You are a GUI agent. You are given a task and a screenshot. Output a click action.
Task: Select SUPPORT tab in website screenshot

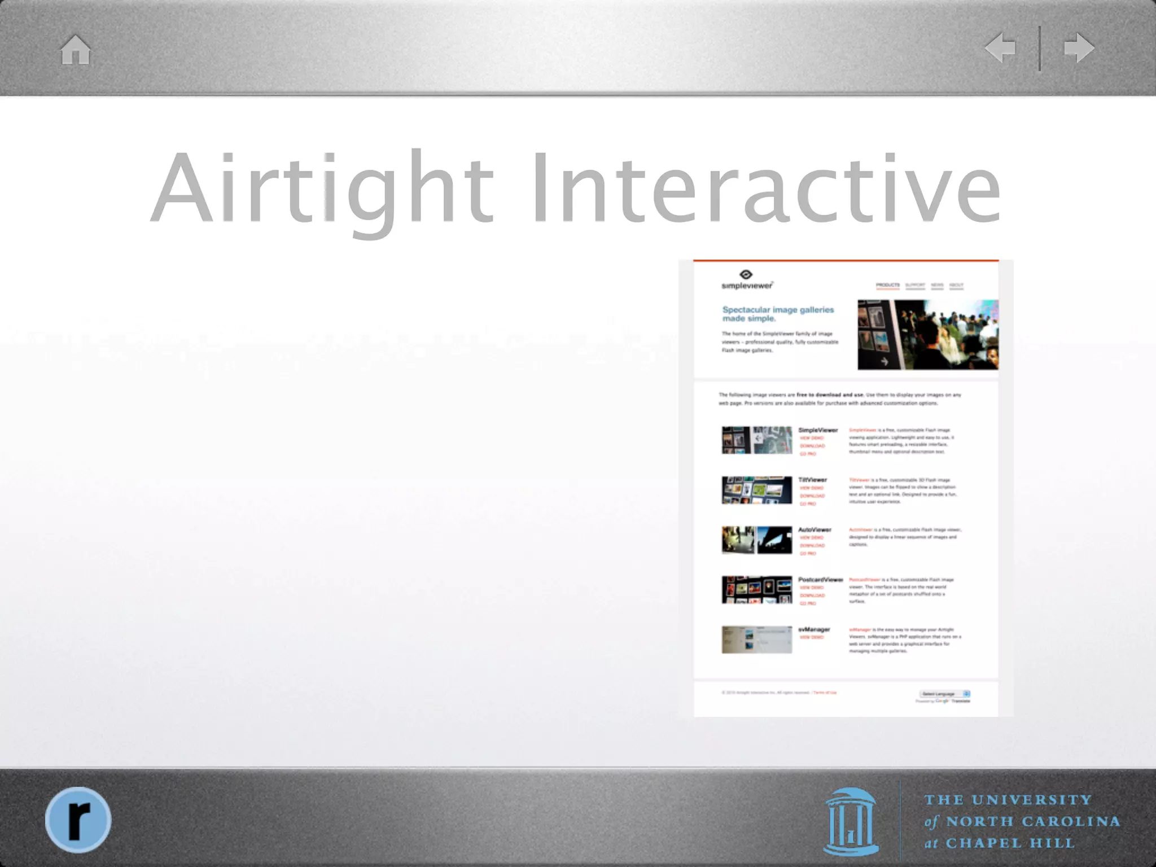915,285
